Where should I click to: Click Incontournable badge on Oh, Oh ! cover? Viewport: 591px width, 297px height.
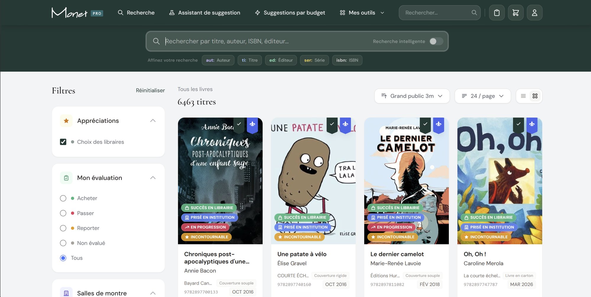(486, 237)
